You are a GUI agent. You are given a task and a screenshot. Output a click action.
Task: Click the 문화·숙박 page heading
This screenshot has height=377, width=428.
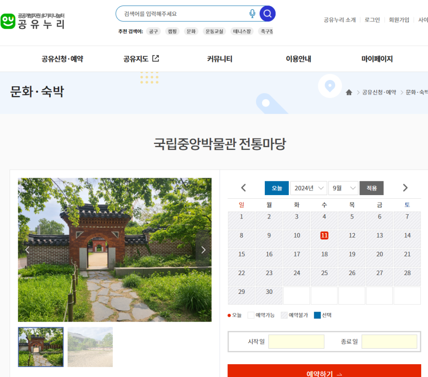coord(37,91)
